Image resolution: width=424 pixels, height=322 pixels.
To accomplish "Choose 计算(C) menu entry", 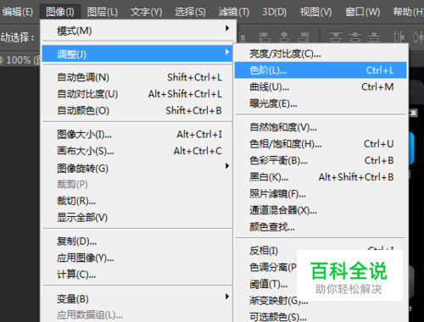I will click(137, 275).
